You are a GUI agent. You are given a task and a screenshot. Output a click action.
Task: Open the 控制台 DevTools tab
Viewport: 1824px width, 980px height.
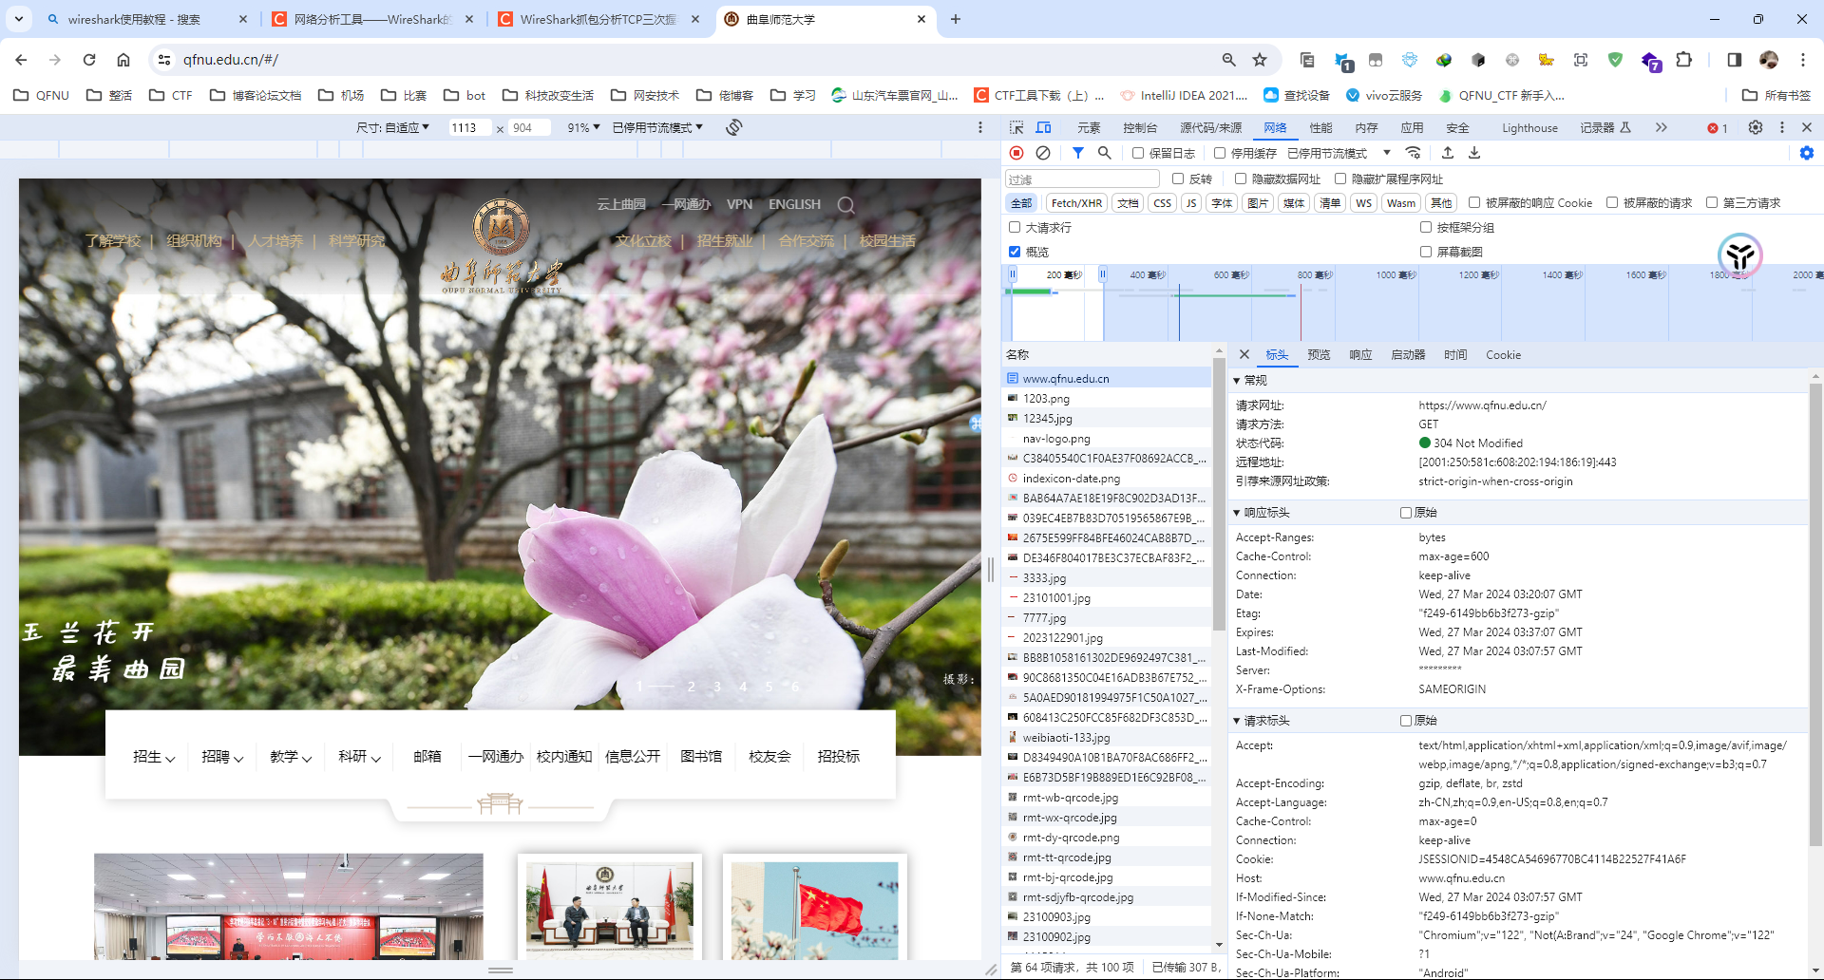[x=1139, y=127]
